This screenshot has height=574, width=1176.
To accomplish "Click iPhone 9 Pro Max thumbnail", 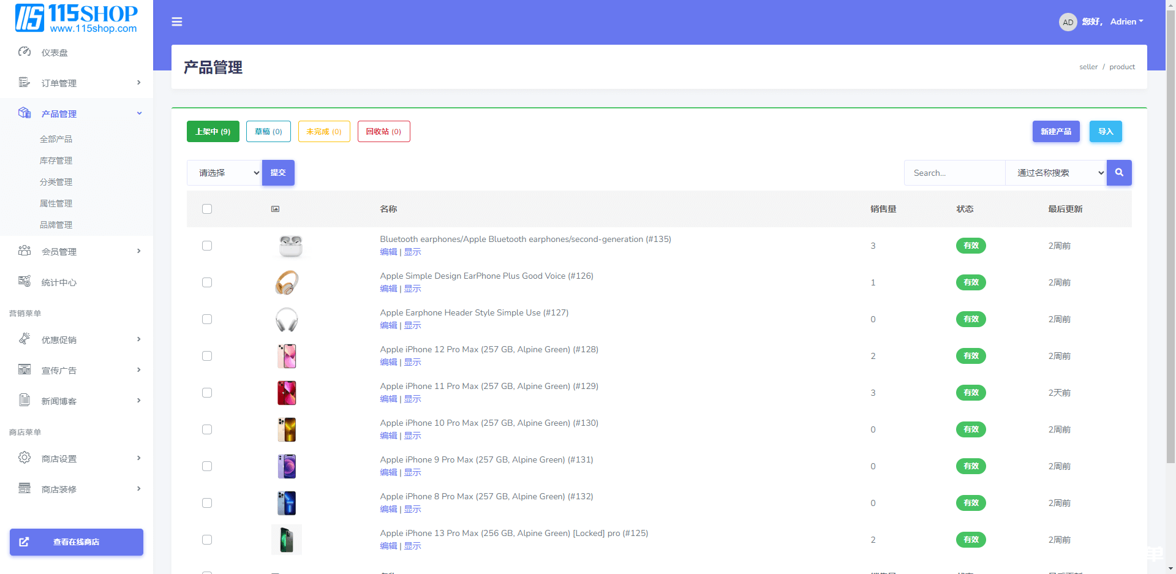I will coord(287,466).
